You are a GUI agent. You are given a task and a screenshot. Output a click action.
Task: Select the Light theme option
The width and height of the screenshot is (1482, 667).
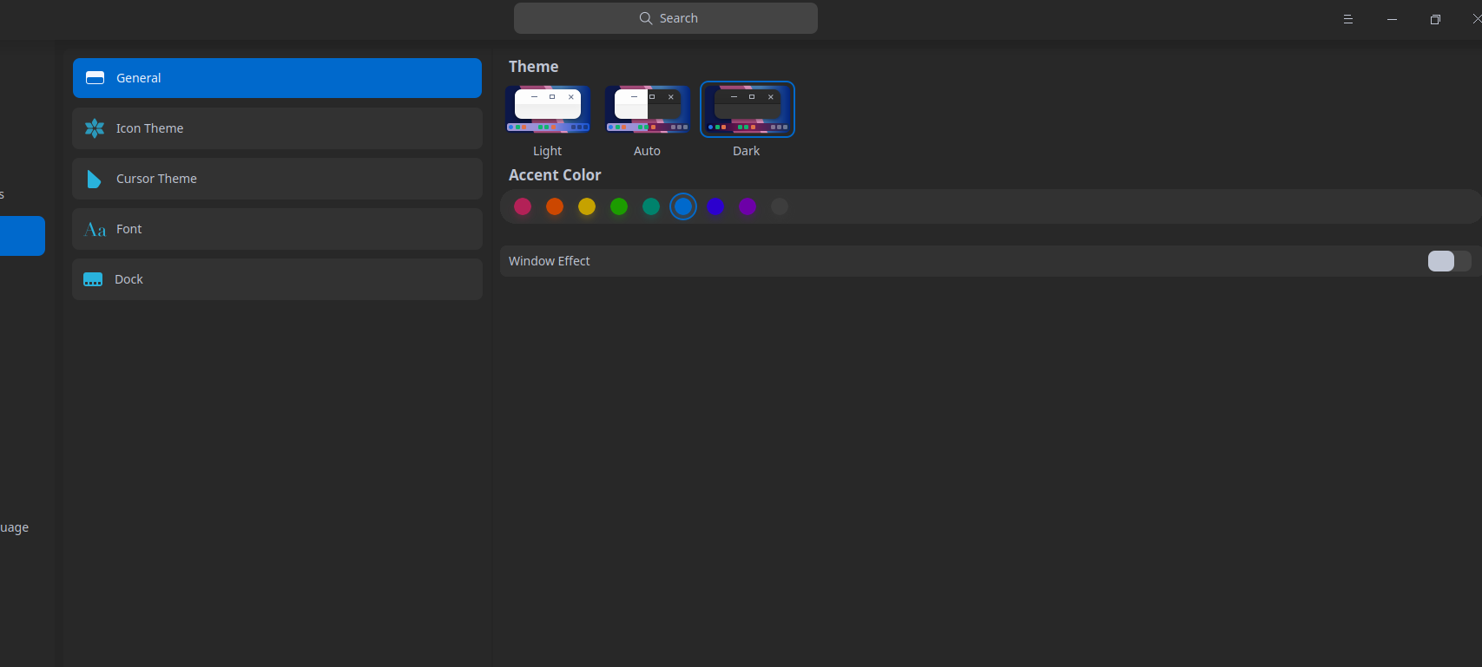548,109
